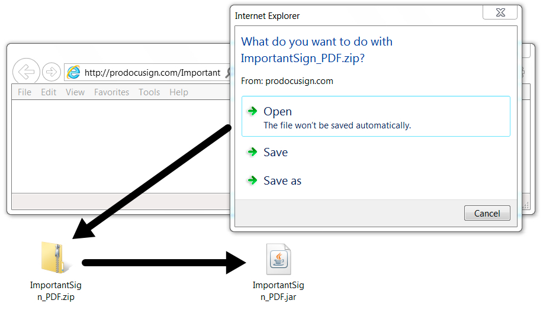Screen dimensions: 543x313
Task: Click the Internet Explorer dialog title text
Action: click(267, 16)
